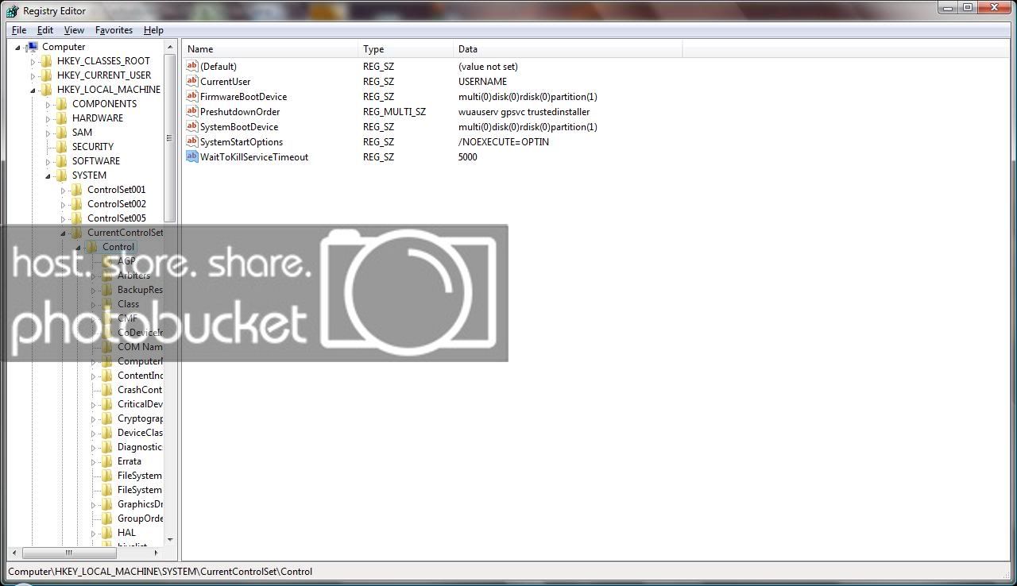Viewport: 1017px width, 586px height.
Task: Select the ControlSet002 key label
Action: pos(117,204)
